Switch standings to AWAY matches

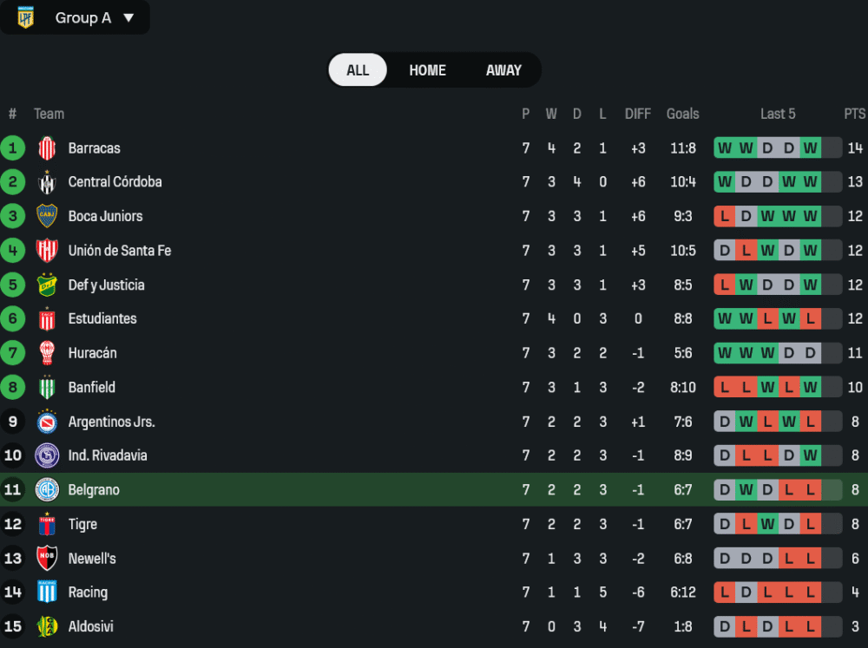pyautogui.click(x=503, y=70)
